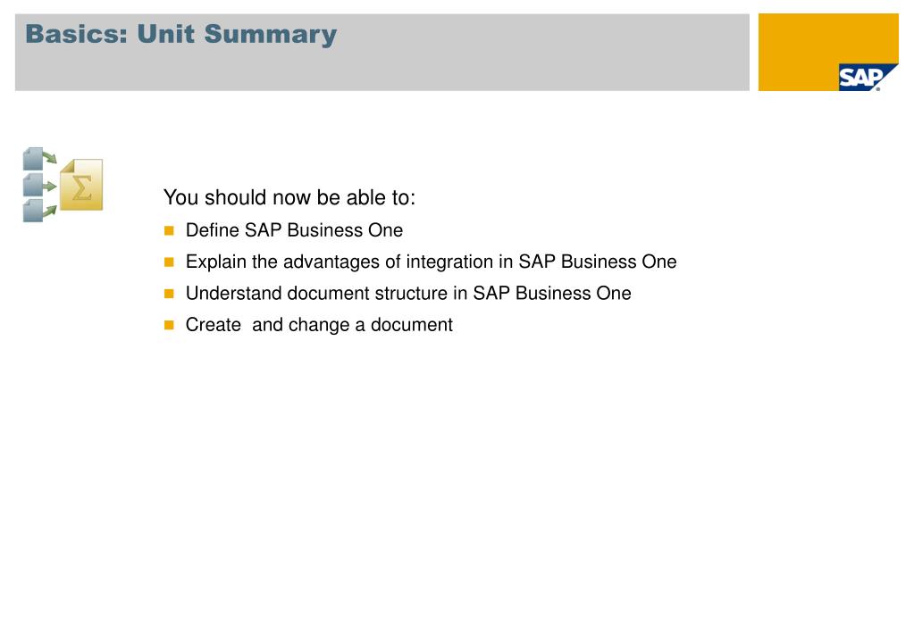
Task: Click bullet beside Create and change document
Action: [x=169, y=325]
